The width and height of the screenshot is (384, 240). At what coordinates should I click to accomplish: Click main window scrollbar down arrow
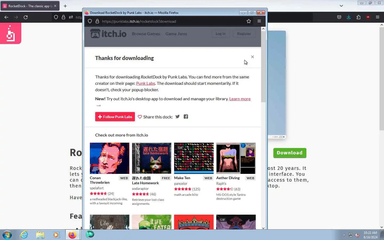pyautogui.click(x=382, y=227)
